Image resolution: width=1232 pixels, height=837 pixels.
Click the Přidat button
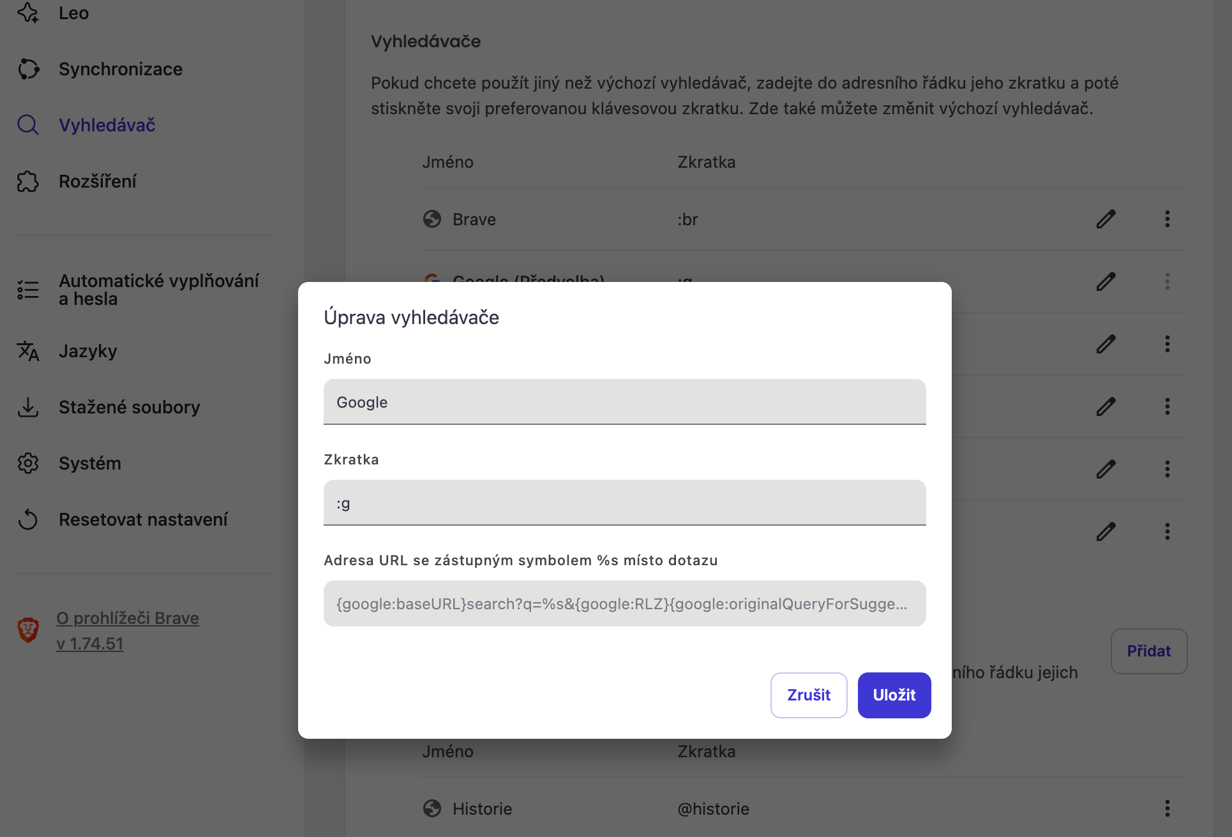tap(1148, 651)
